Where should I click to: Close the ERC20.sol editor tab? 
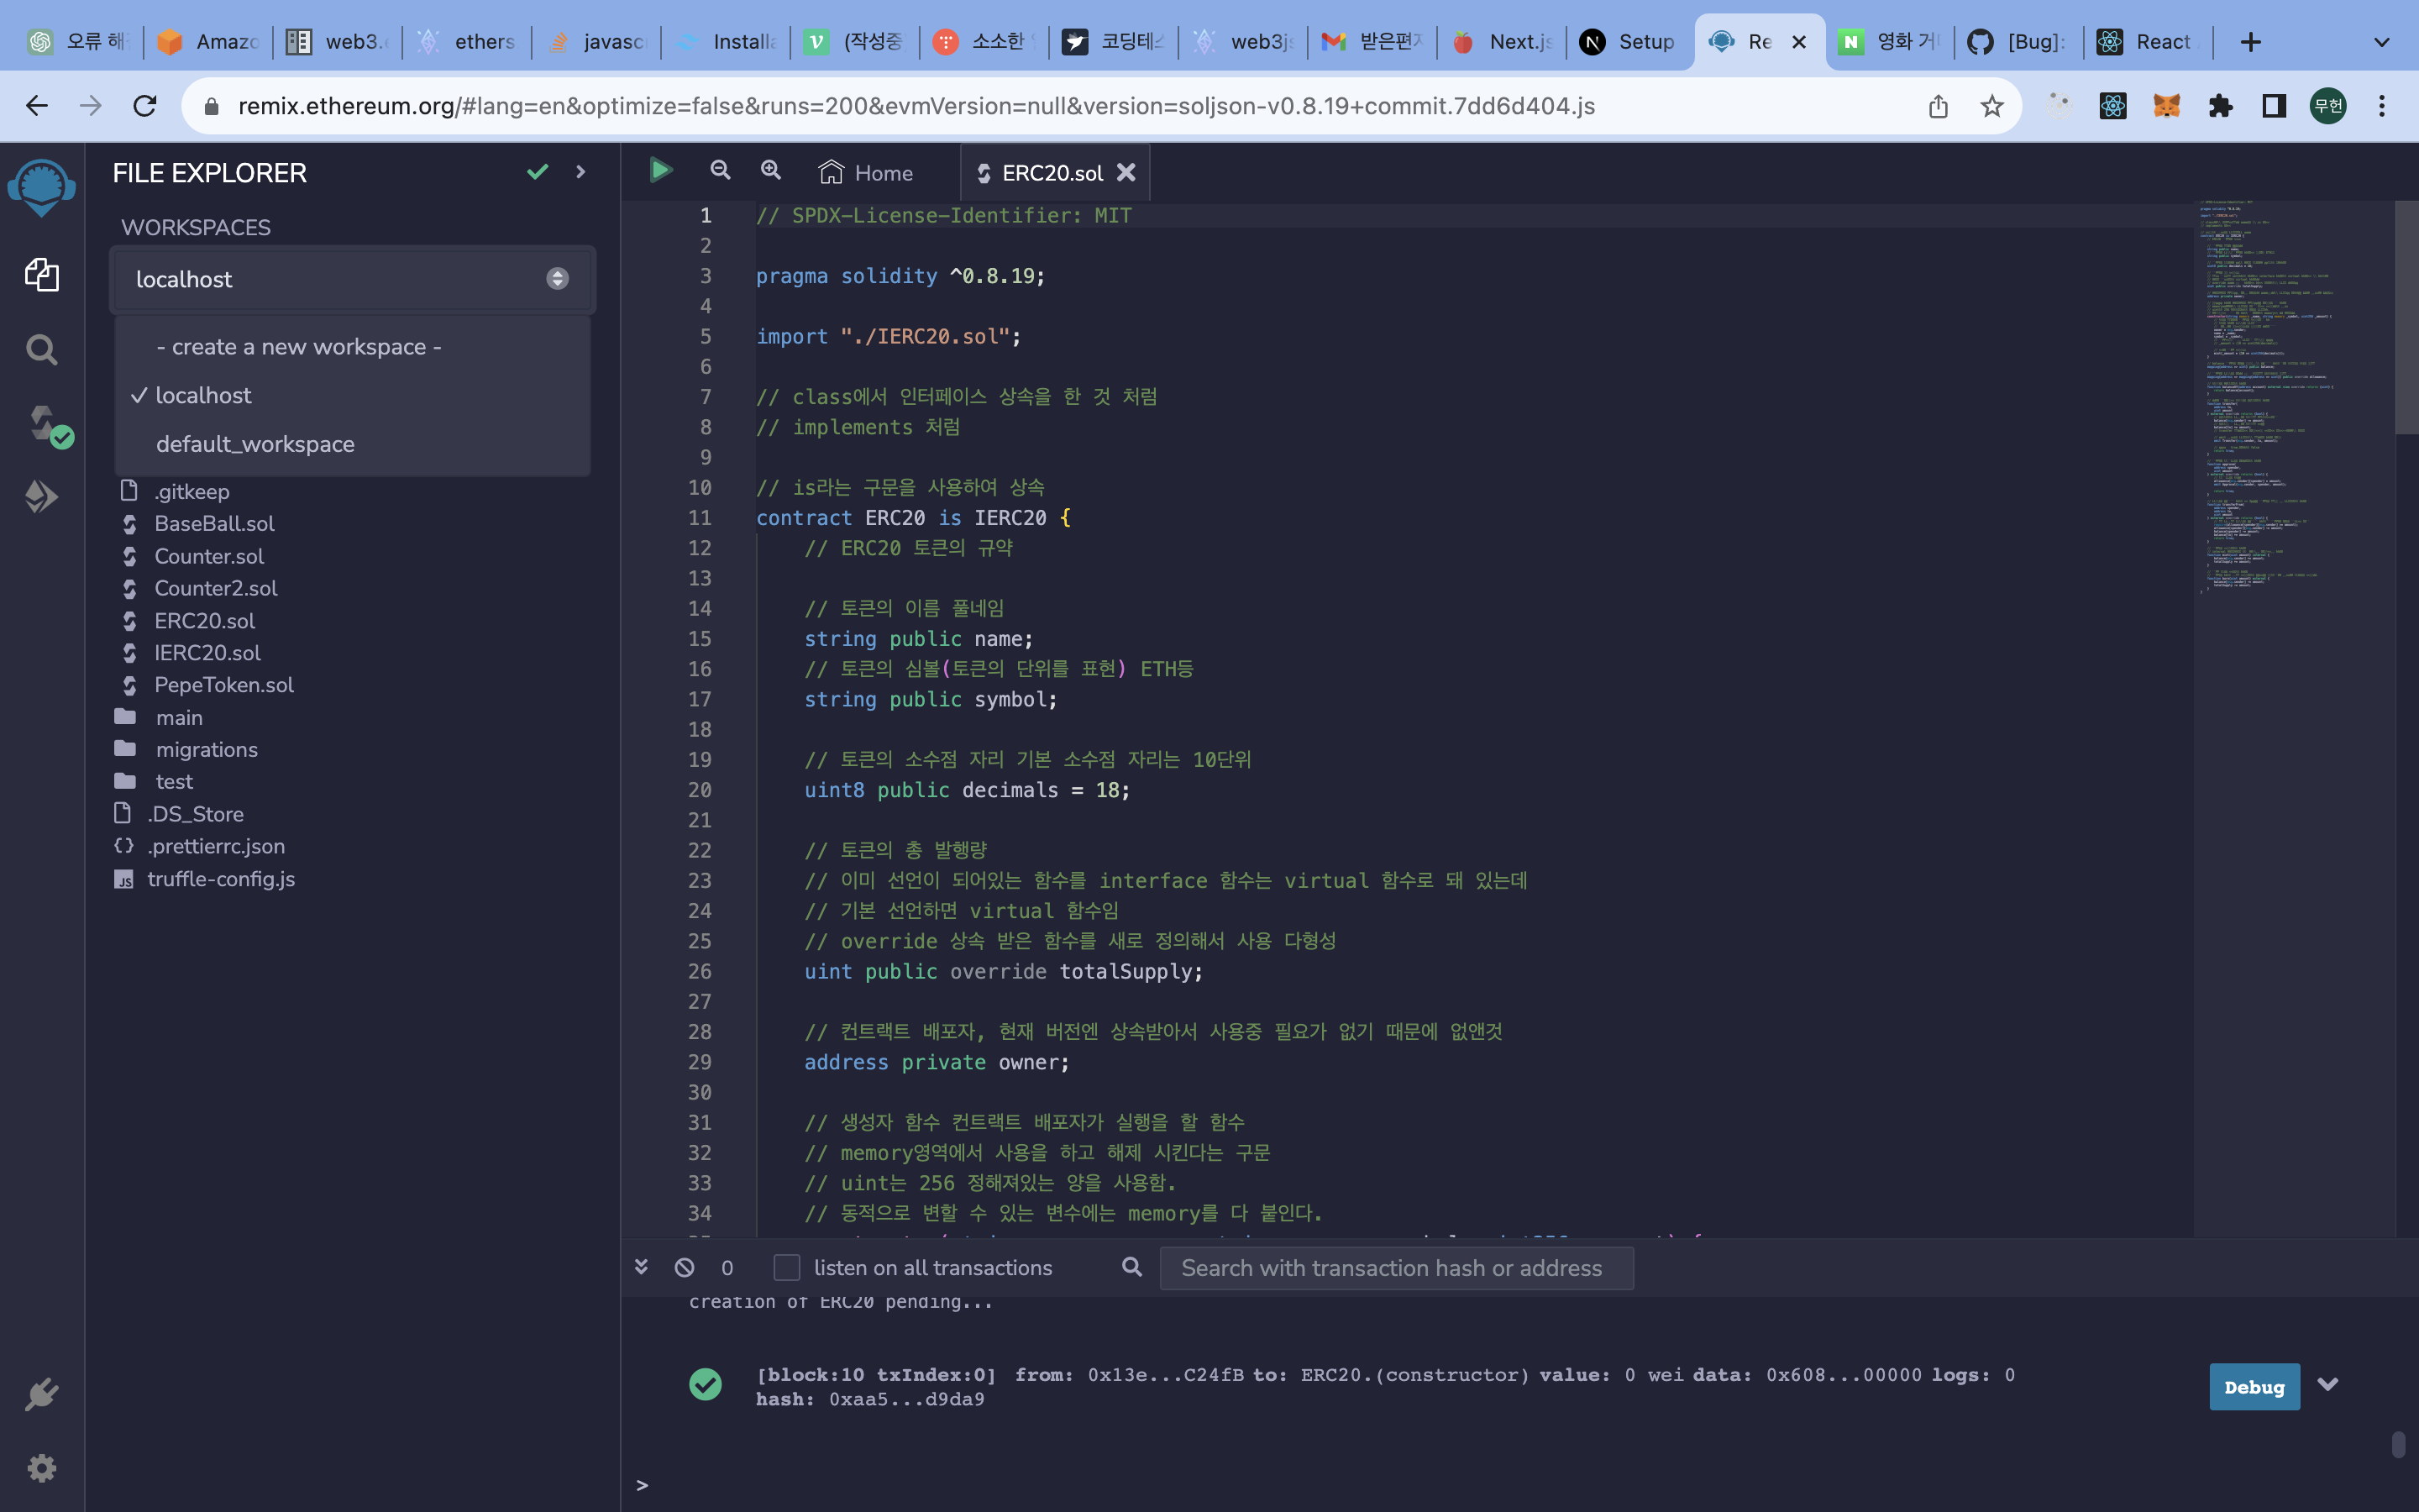[1126, 172]
